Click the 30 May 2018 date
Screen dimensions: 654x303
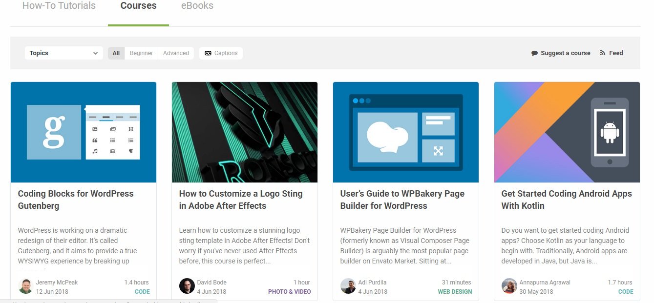point(536,292)
